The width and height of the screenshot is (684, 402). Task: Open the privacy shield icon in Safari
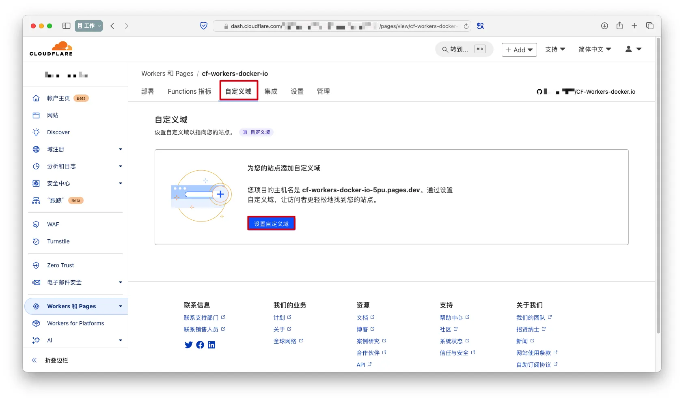pos(204,26)
